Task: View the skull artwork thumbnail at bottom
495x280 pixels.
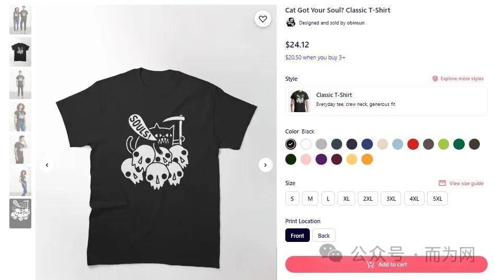Action: pos(20,213)
